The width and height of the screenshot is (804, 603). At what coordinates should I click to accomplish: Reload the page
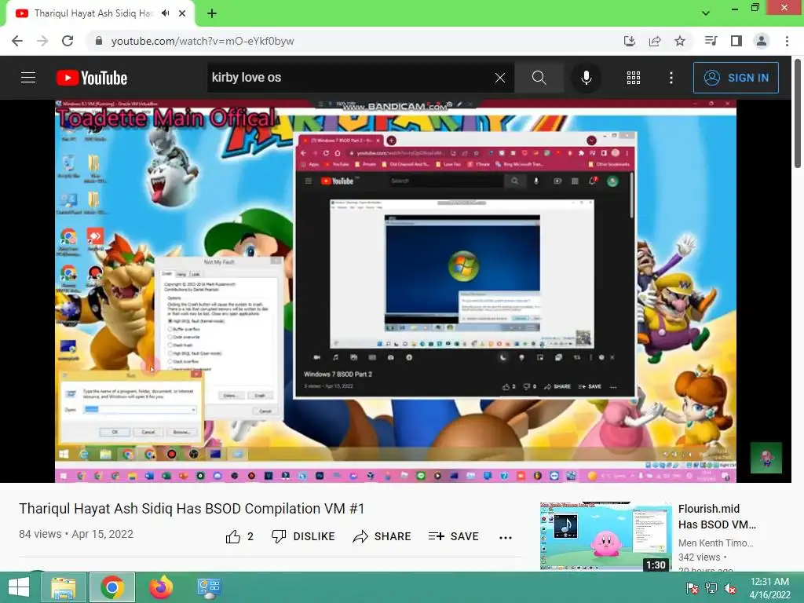[68, 41]
